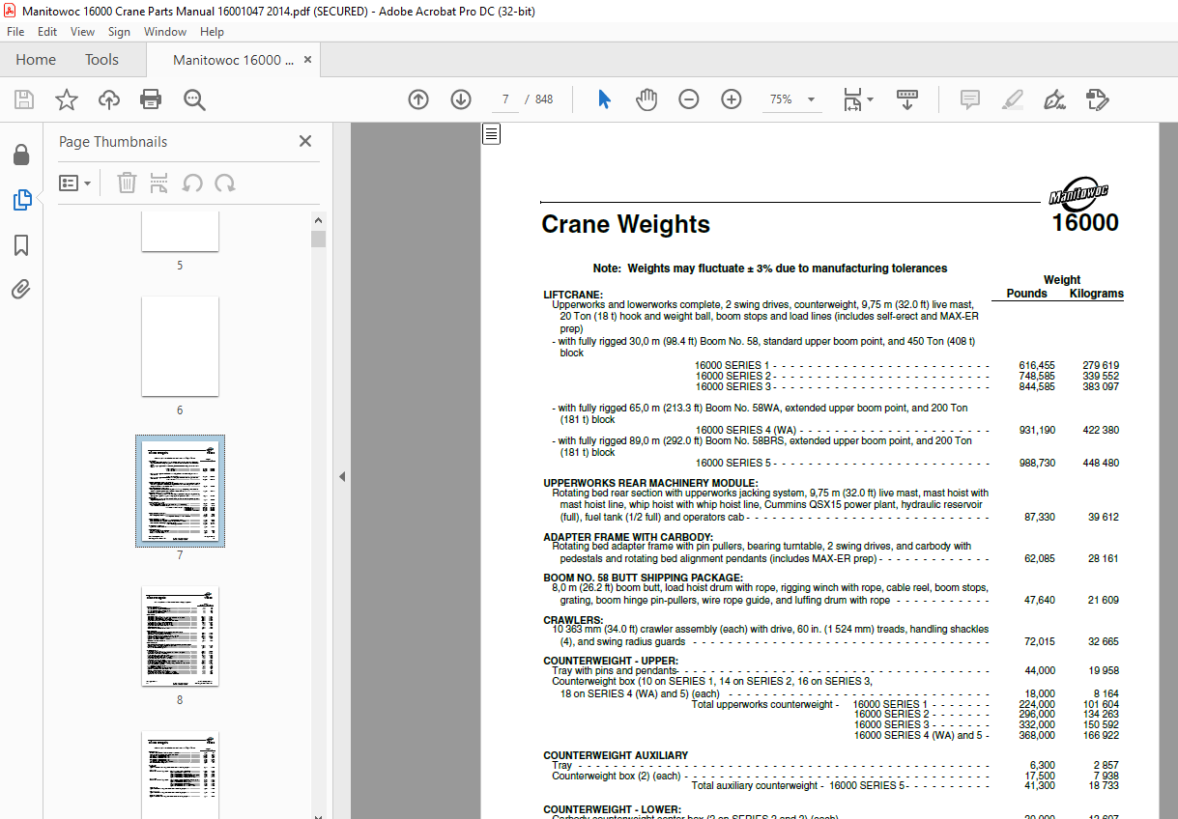Open the Bookmarks panel
This screenshot has height=819, width=1178.
click(x=21, y=244)
